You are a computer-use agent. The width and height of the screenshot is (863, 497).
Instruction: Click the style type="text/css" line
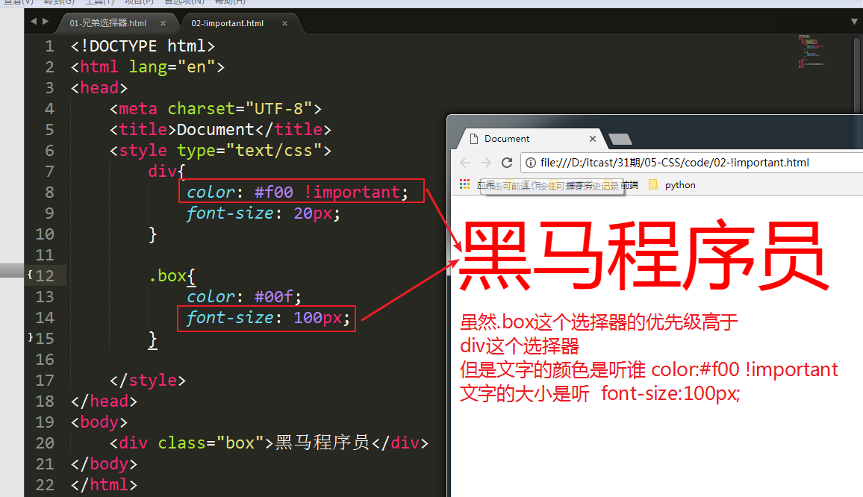coord(220,151)
